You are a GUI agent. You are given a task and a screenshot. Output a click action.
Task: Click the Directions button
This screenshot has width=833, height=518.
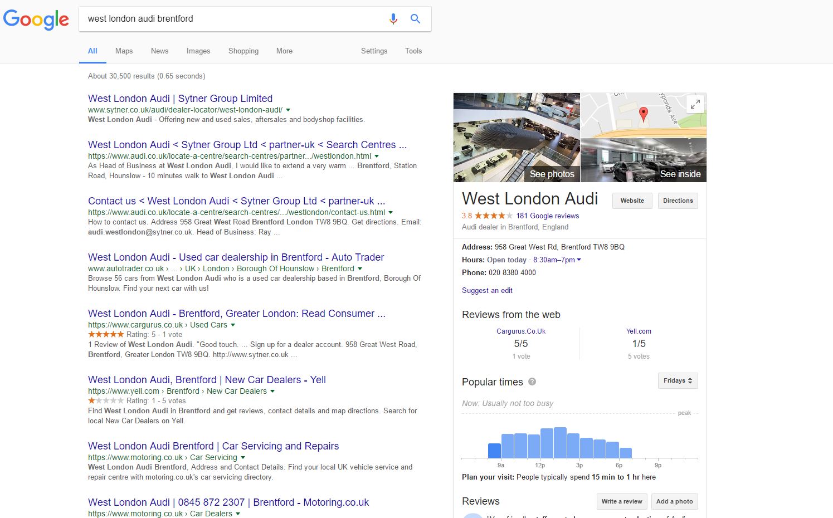(x=678, y=201)
